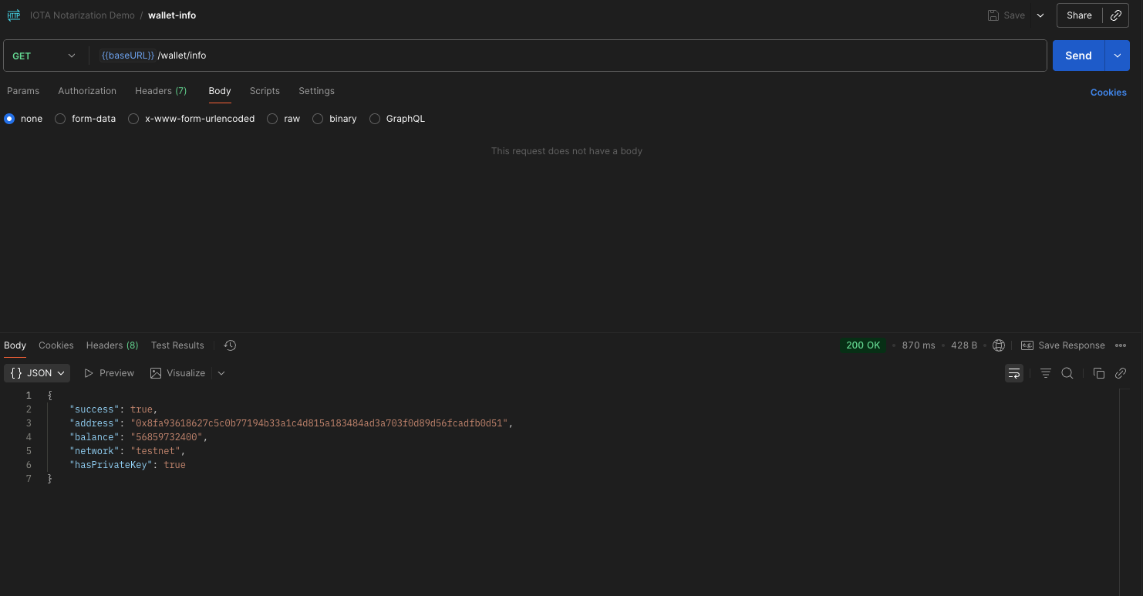Open the response history clock icon
The width and height of the screenshot is (1143, 596).
(229, 345)
